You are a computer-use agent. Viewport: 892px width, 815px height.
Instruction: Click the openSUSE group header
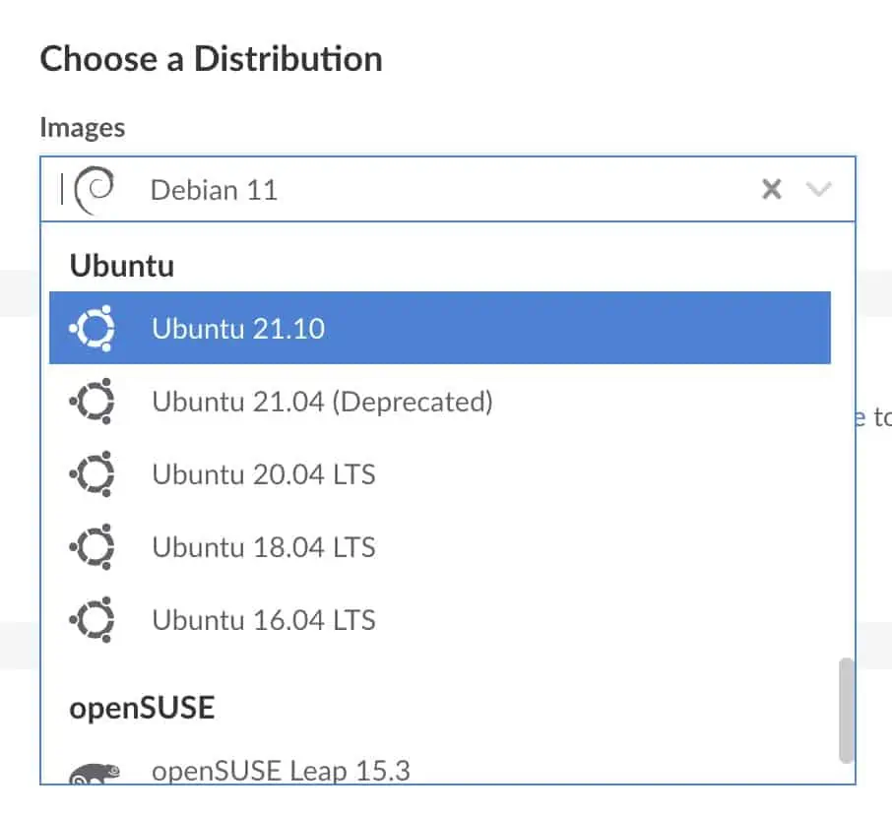[x=142, y=707]
